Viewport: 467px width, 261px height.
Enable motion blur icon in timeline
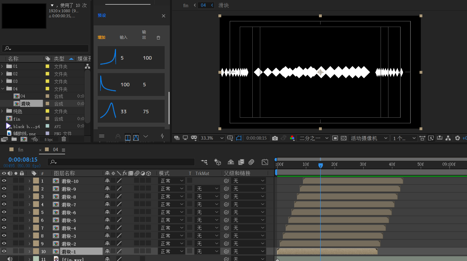pyautogui.click(x=251, y=162)
